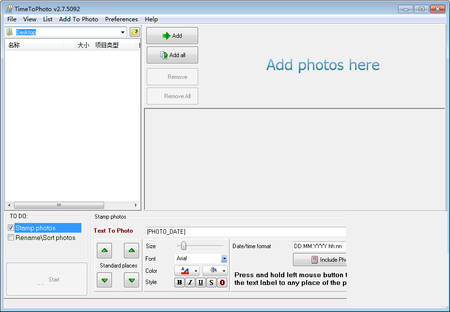
Task: Sort by the 名称 column header
Action: click(34, 45)
